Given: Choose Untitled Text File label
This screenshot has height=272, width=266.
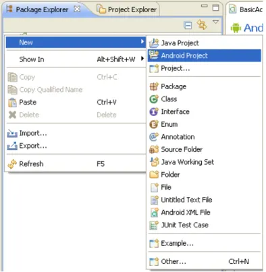Looking at the screenshot, I should point(186,200).
